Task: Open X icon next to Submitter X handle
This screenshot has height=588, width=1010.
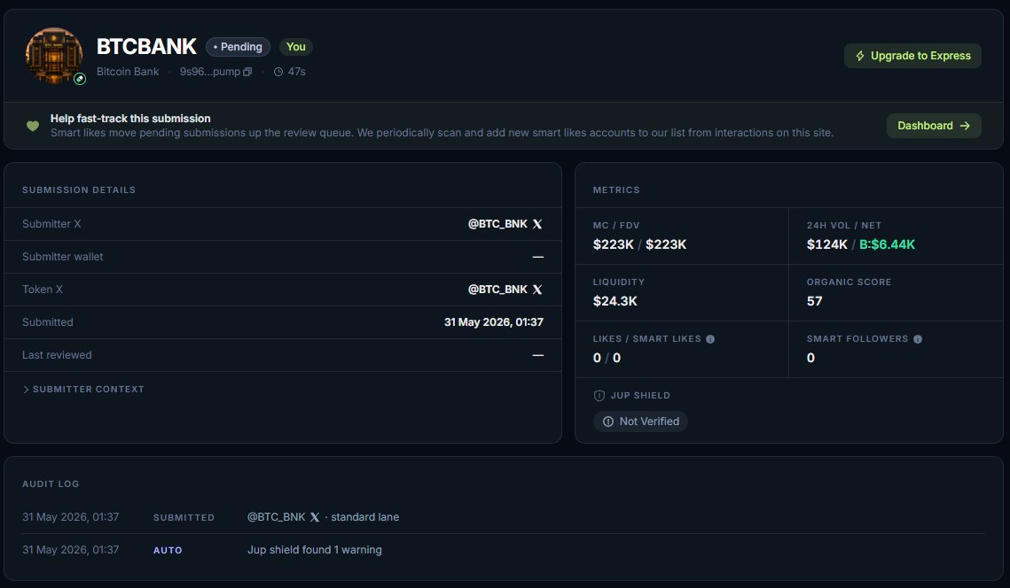Action: pyautogui.click(x=537, y=224)
